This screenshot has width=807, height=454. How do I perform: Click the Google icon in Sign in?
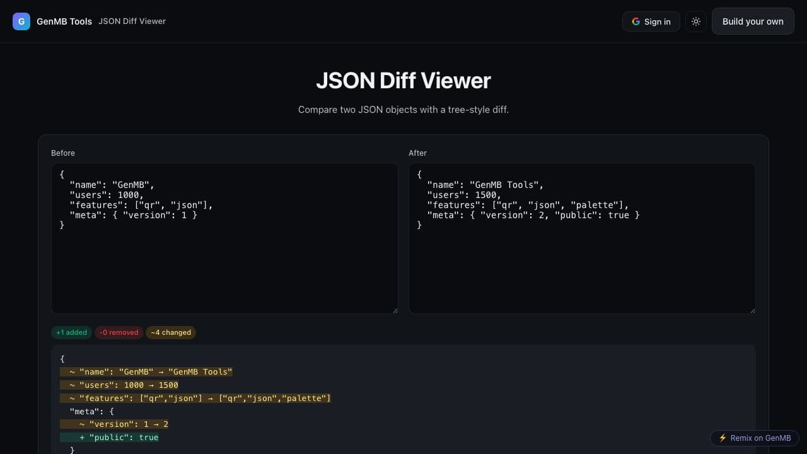point(636,21)
